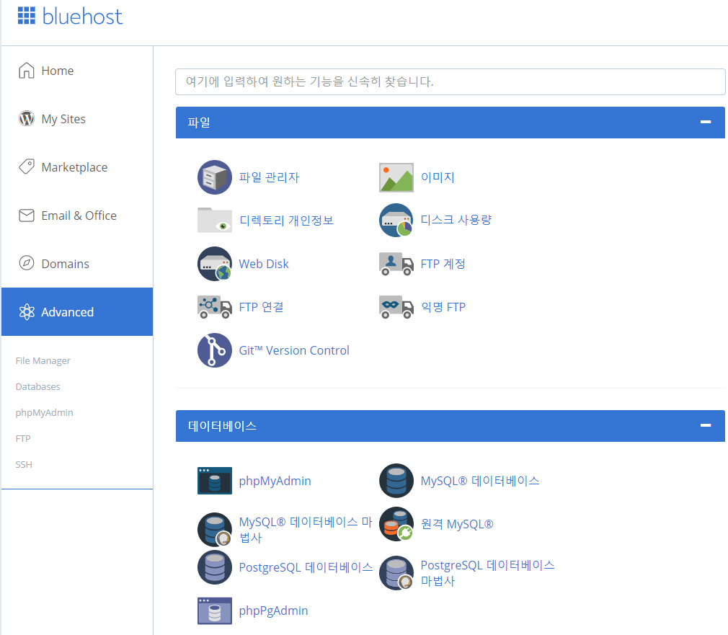Click the 원격 MySQL® text link

pos(457,524)
